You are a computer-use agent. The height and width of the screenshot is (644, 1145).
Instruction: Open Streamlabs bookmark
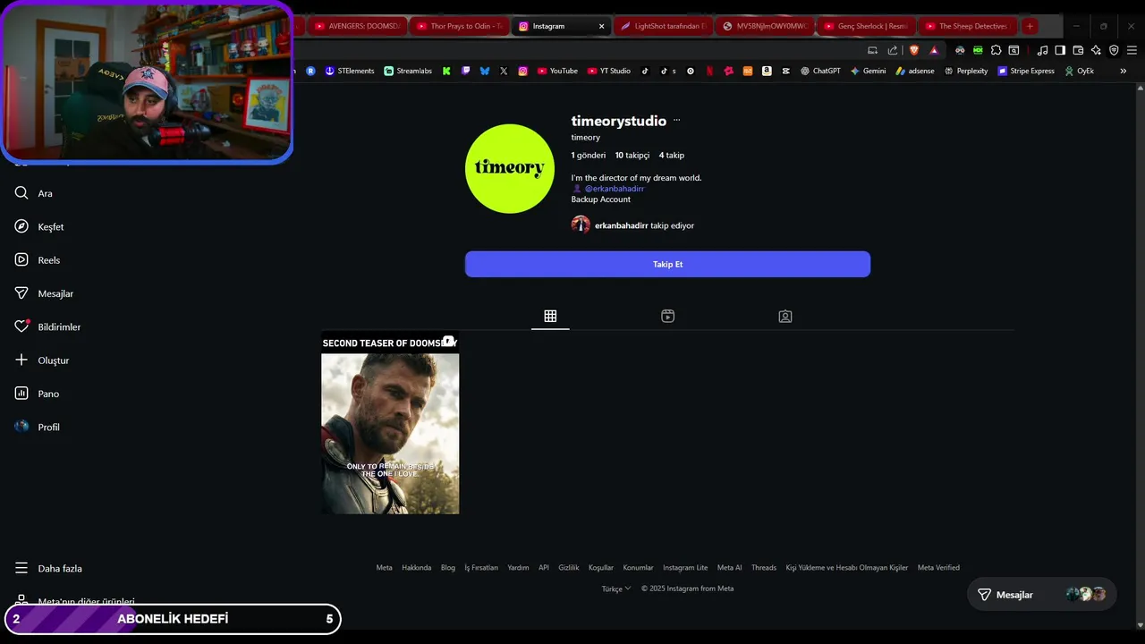click(408, 71)
